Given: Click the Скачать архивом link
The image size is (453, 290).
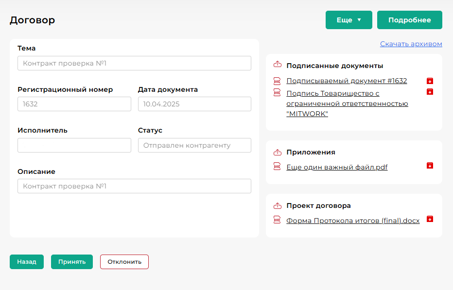Looking at the screenshot, I should (x=411, y=44).
